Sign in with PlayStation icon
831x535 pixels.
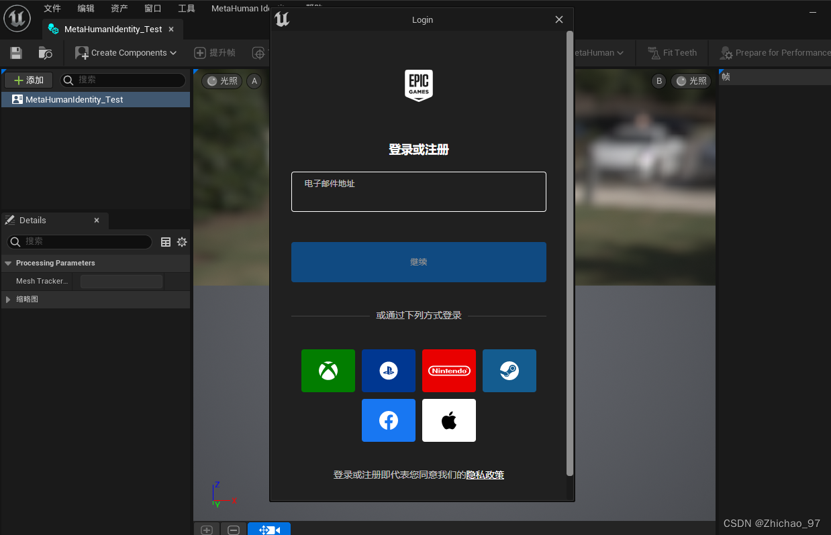(x=389, y=371)
